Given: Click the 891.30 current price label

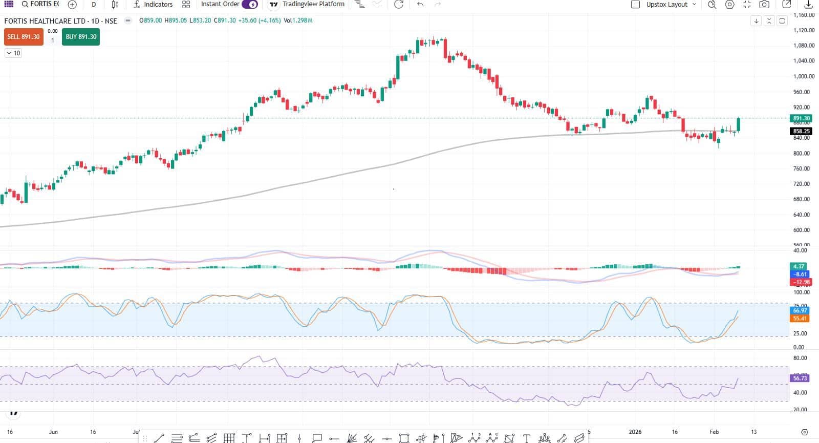Looking at the screenshot, I should tap(801, 118).
